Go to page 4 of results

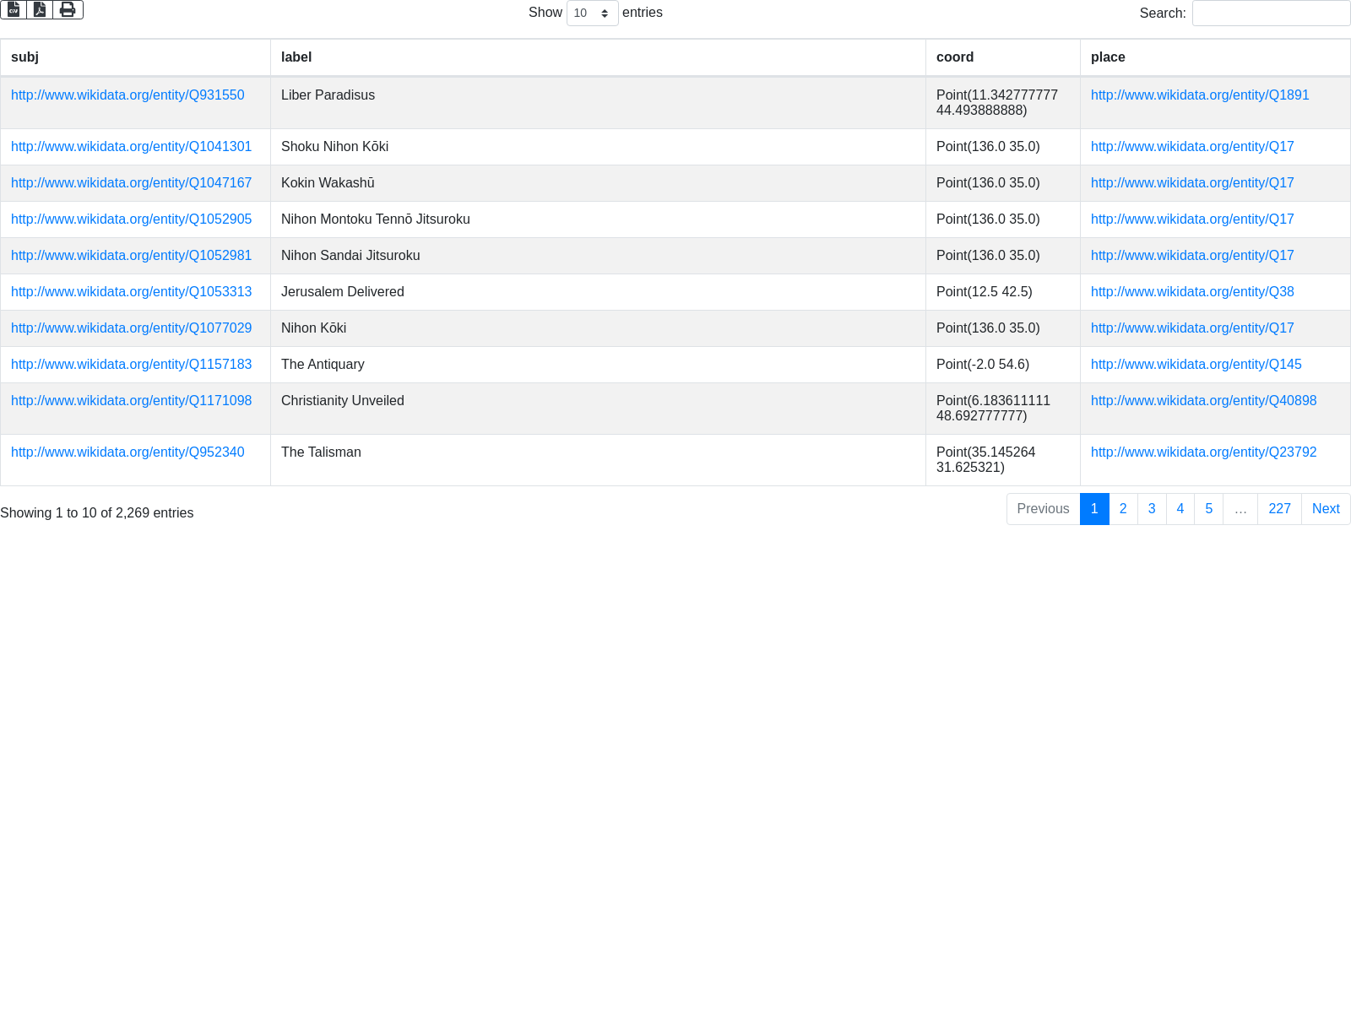pyautogui.click(x=1180, y=509)
